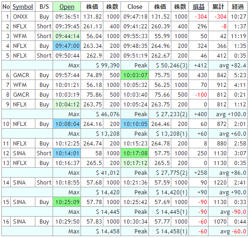Image resolution: width=249 pixels, height=238 pixels.
Task: Sort table by Symbol column header
Action: coord(23,7)
